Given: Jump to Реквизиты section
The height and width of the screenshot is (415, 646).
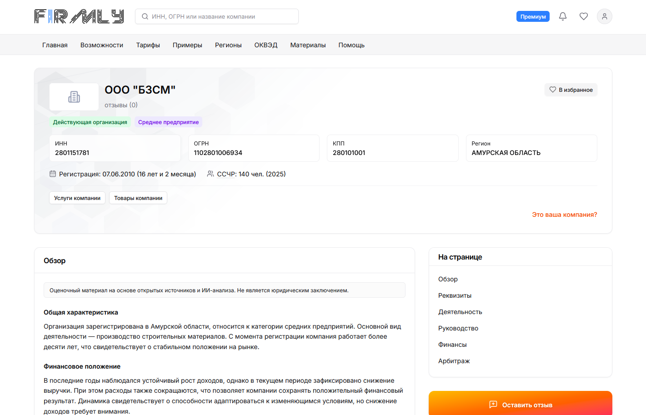Looking at the screenshot, I should [x=455, y=295].
